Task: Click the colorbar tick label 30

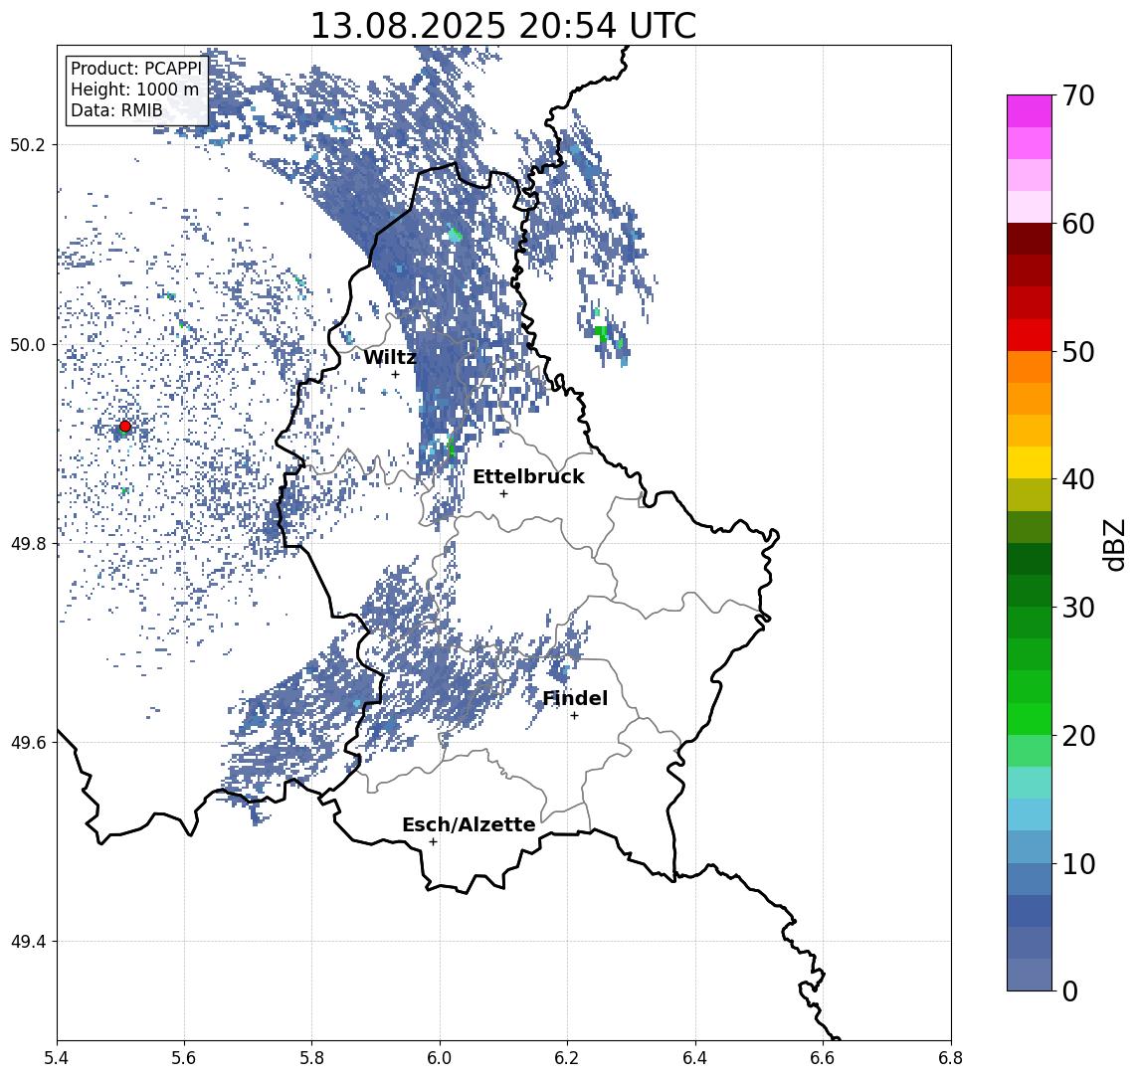Action: tap(1078, 608)
